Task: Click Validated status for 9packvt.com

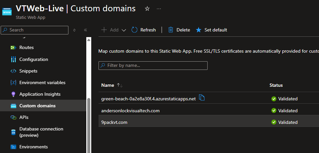Action: tap(288, 122)
